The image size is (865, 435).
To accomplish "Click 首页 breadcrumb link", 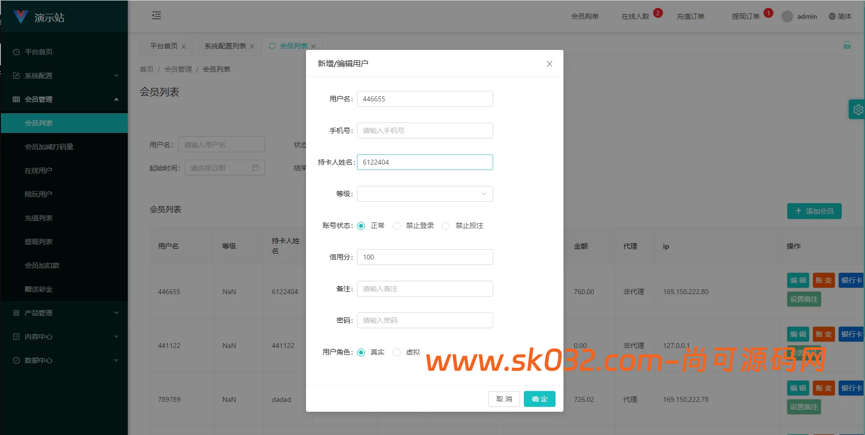I will [147, 69].
